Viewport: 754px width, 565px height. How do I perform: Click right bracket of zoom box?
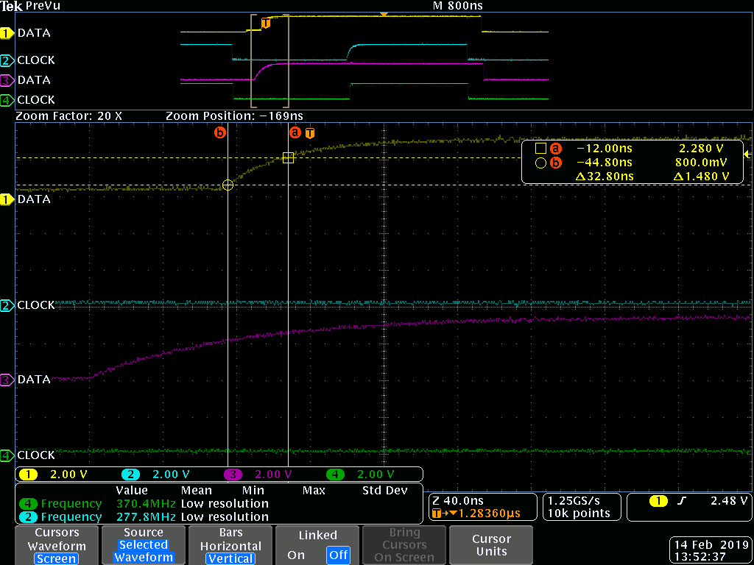pyautogui.click(x=287, y=61)
